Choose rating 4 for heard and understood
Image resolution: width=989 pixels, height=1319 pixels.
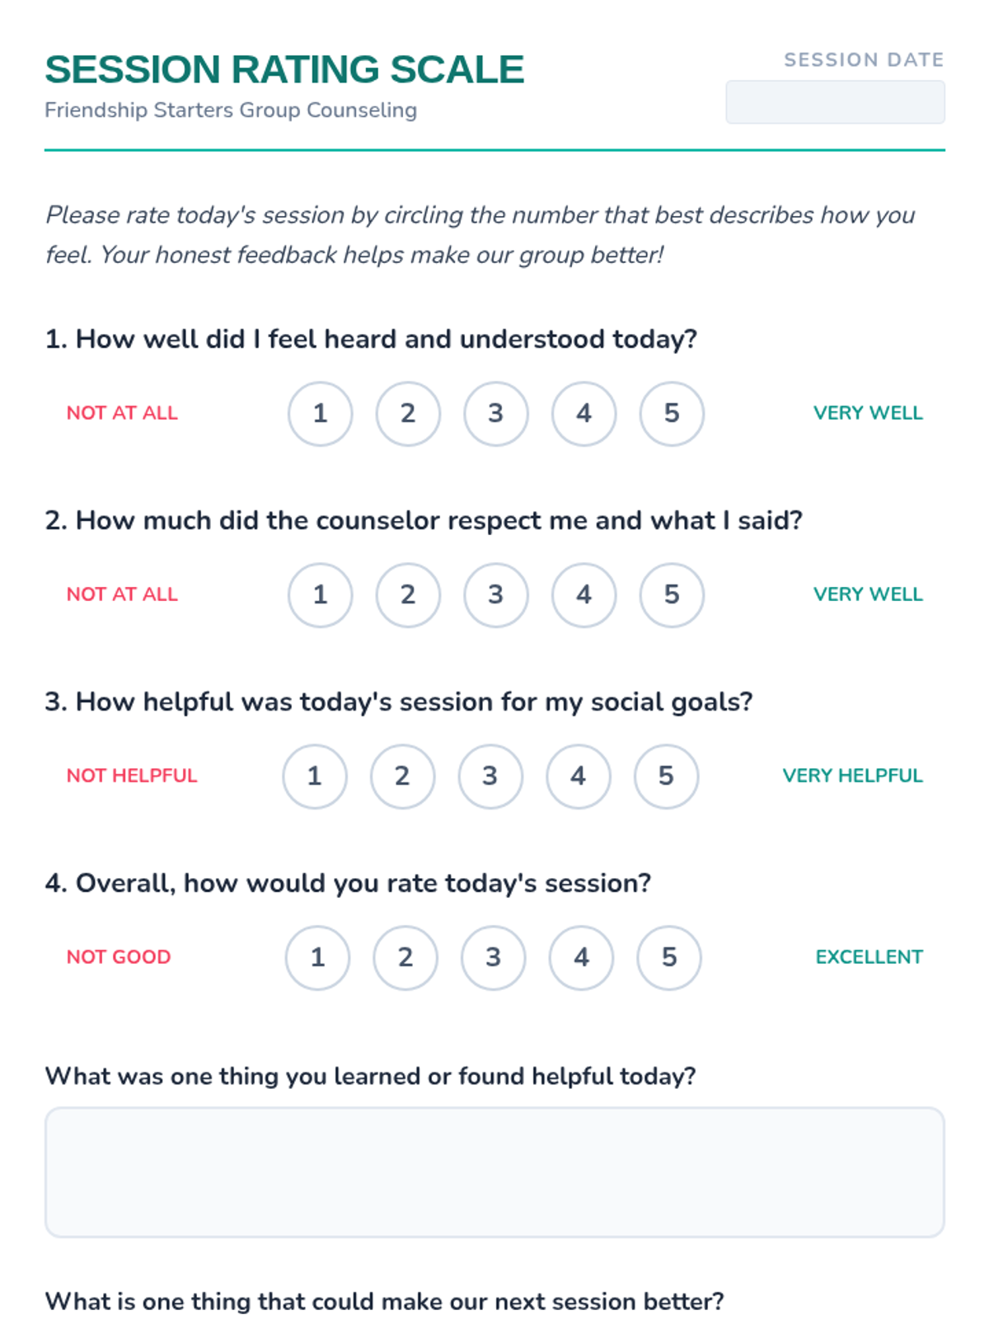pyautogui.click(x=584, y=413)
